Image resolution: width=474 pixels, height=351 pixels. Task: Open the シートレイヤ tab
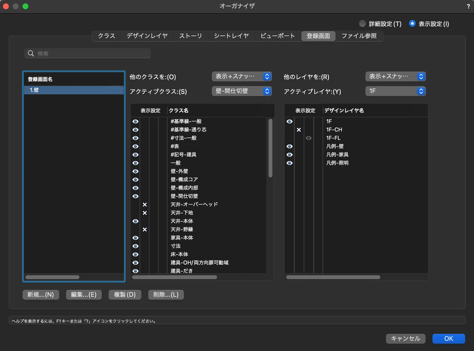[231, 36]
